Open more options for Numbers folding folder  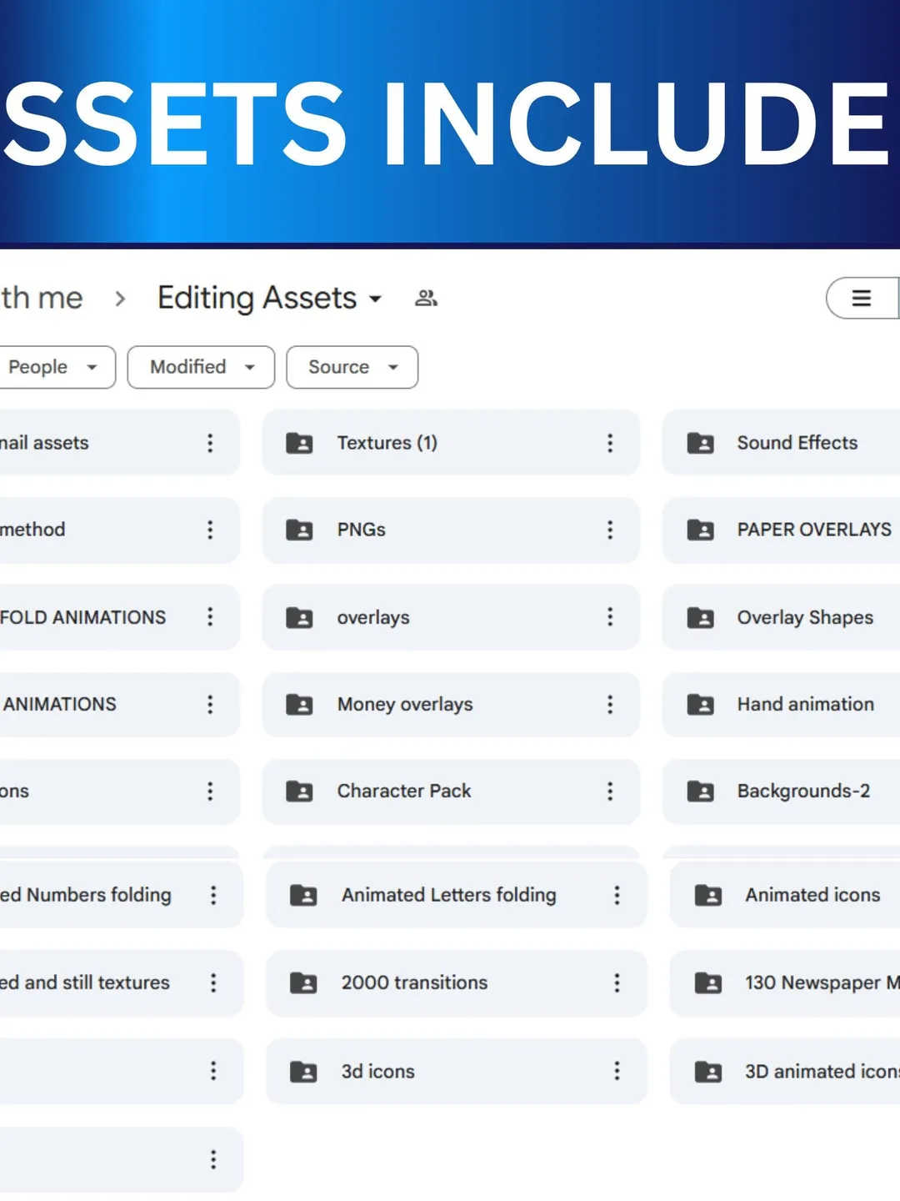pos(213,895)
